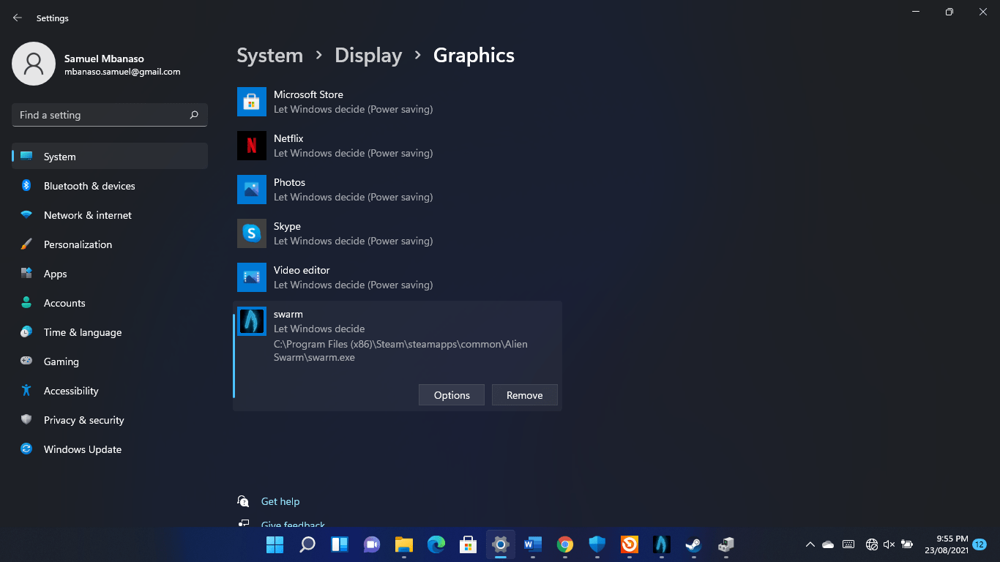Select the Skype row in app list
The height and width of the screenshot is (562, 1000).
(398, 233)
